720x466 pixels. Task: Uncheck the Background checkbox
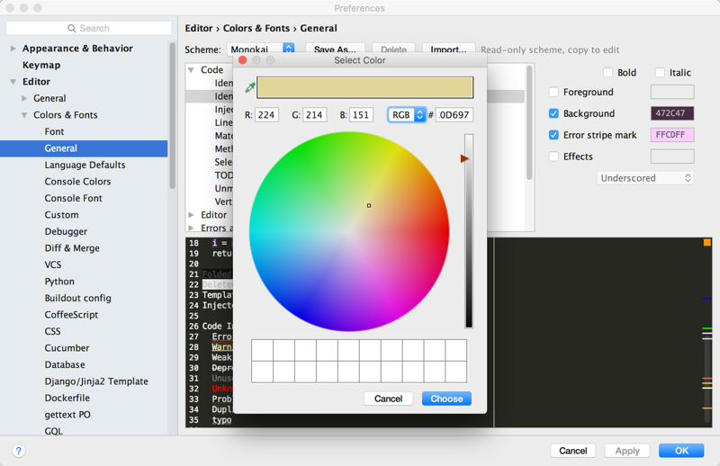click(x=553, y=113)
